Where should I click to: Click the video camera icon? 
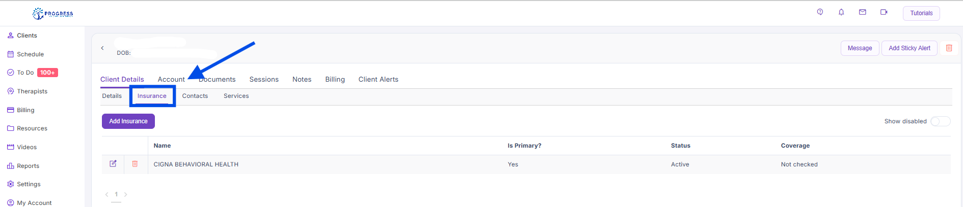tap(884, 12)
